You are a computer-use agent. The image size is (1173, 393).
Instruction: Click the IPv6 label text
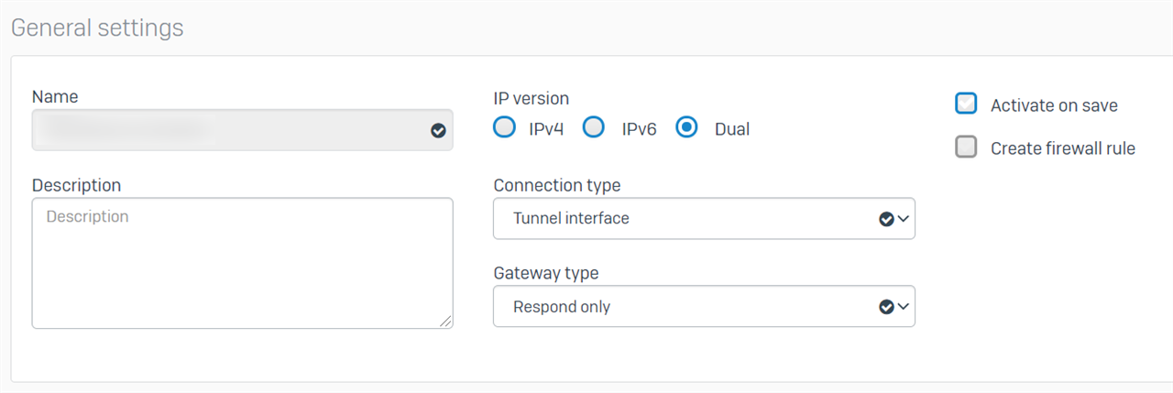coord(640,129)
